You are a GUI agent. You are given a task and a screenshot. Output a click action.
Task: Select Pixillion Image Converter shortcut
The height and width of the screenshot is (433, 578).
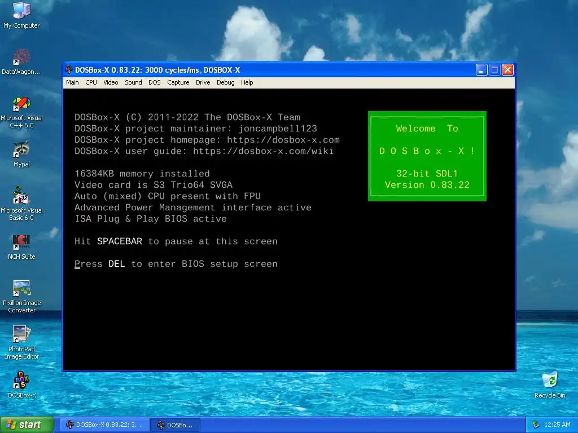point(21,297)
